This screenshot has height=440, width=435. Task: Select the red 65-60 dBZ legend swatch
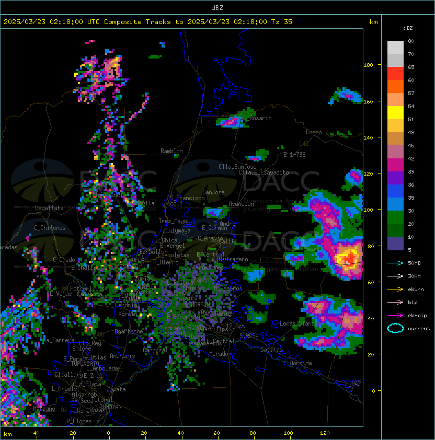click(x=395, y=74)
